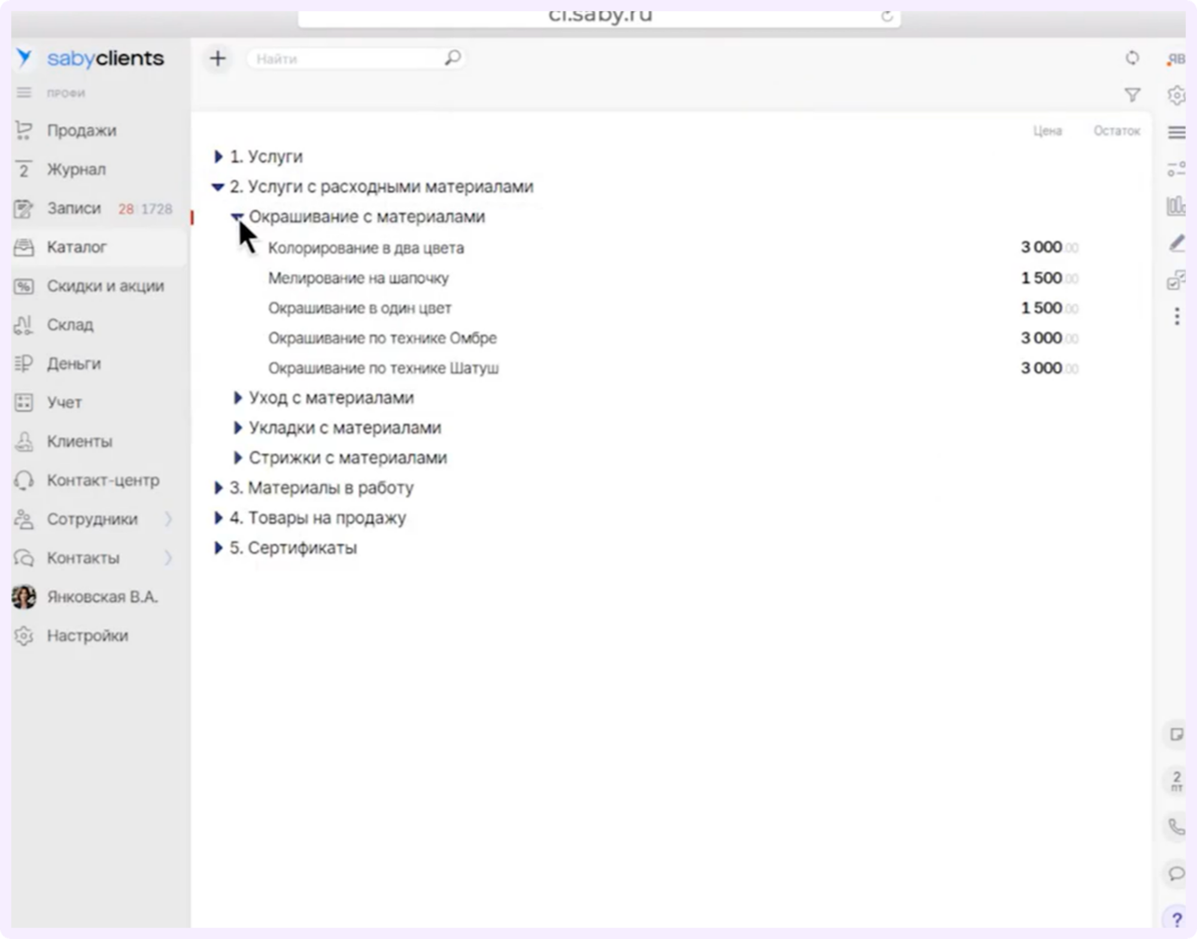Expand the 1. Услуги folder

[218, 157]
